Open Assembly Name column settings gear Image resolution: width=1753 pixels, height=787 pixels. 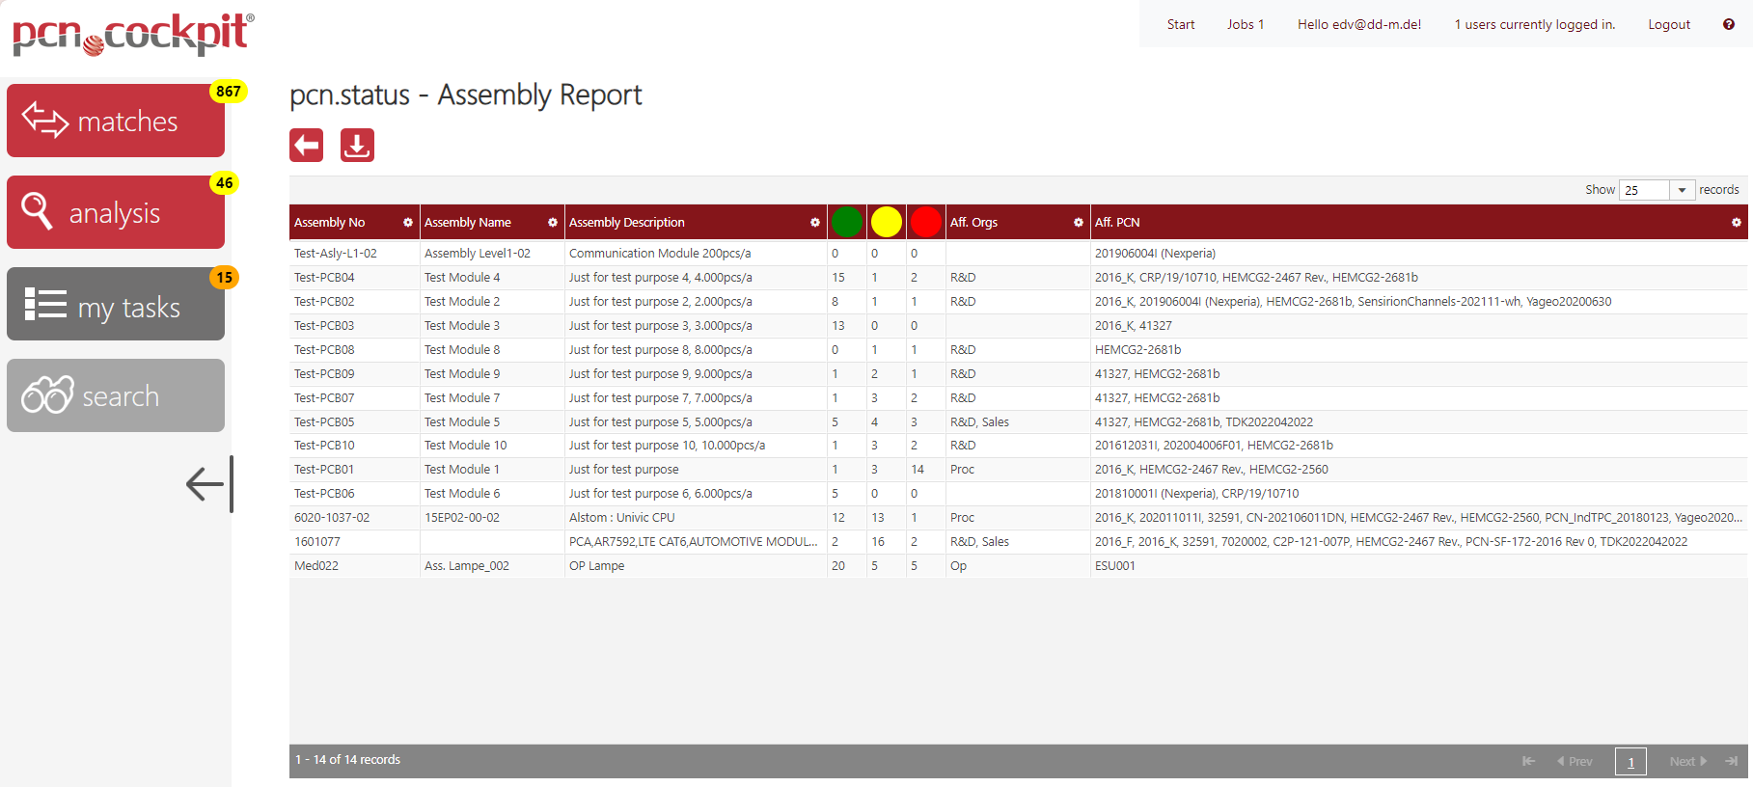(553, 223)
